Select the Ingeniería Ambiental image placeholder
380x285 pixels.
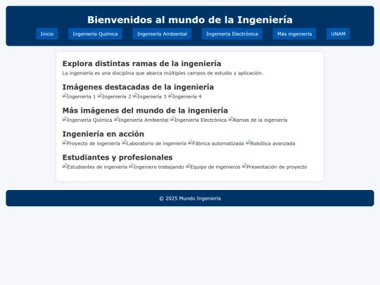point(141,120)
